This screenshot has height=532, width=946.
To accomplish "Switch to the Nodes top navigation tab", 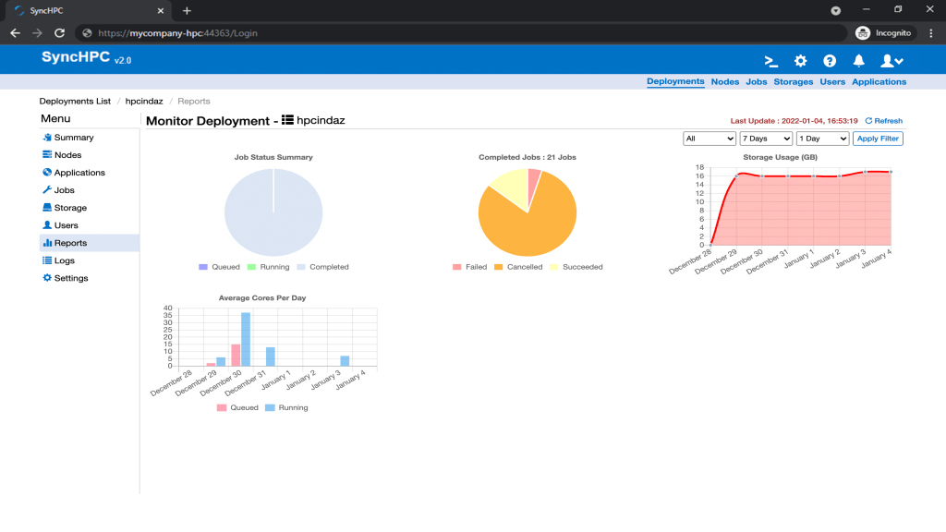I will click(724, 81).
